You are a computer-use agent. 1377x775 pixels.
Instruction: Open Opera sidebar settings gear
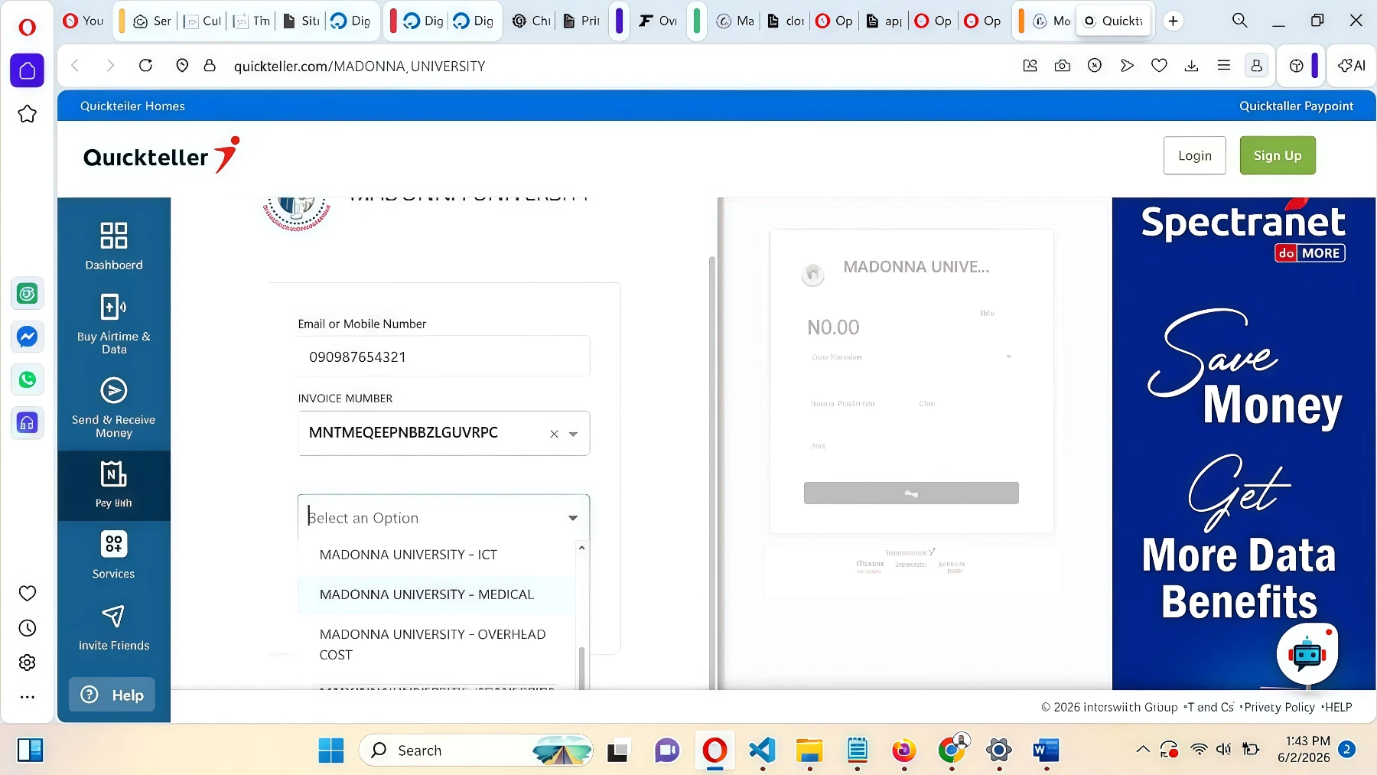27,663
